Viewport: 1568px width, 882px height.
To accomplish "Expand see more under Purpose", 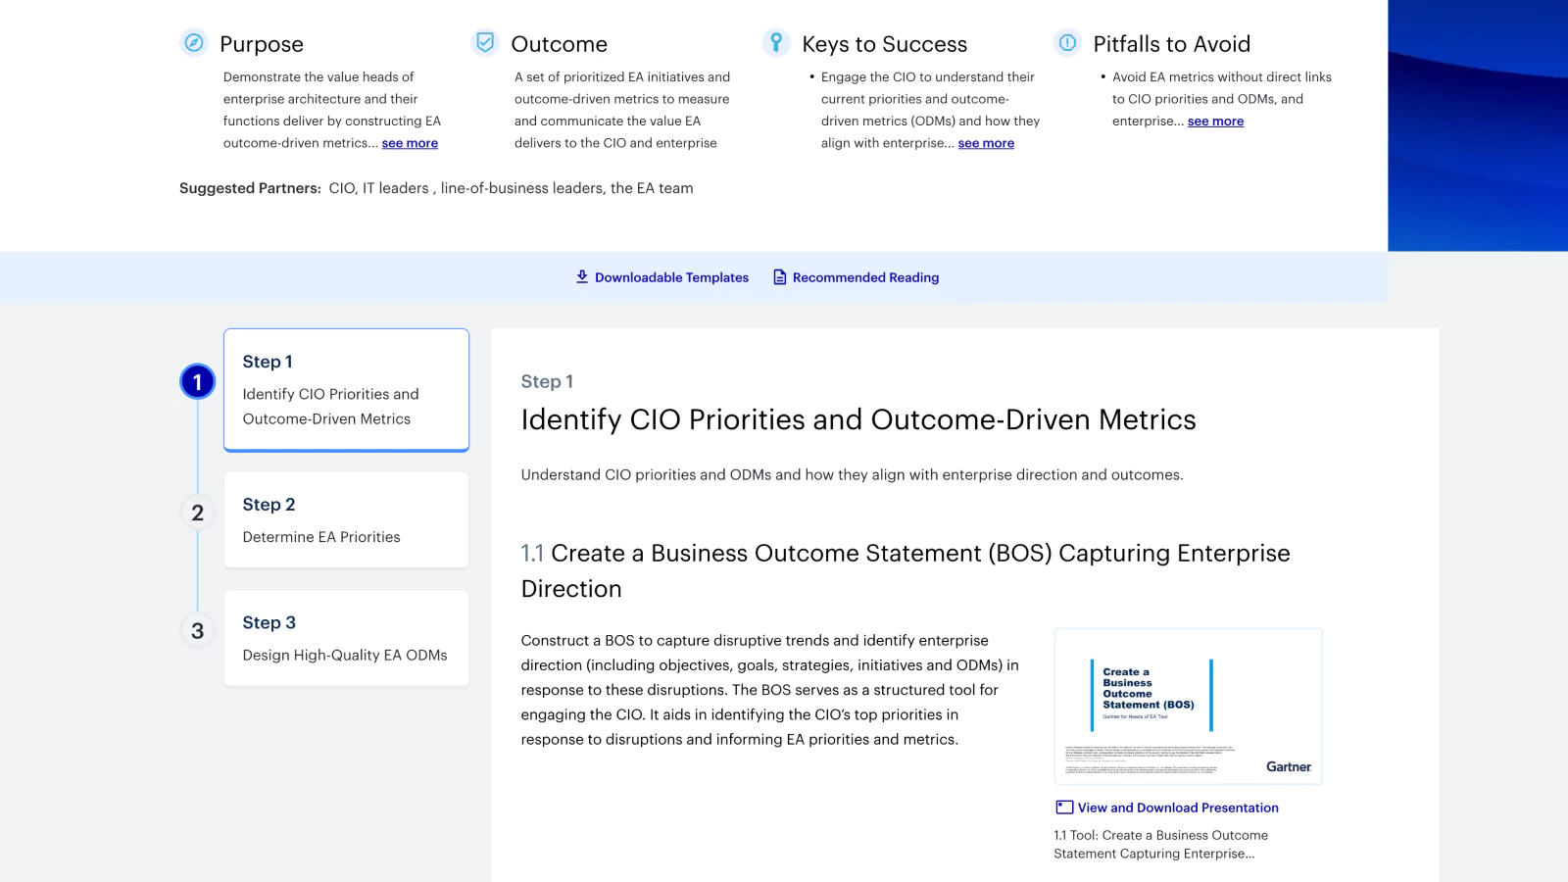I will (x=410, y=143).
